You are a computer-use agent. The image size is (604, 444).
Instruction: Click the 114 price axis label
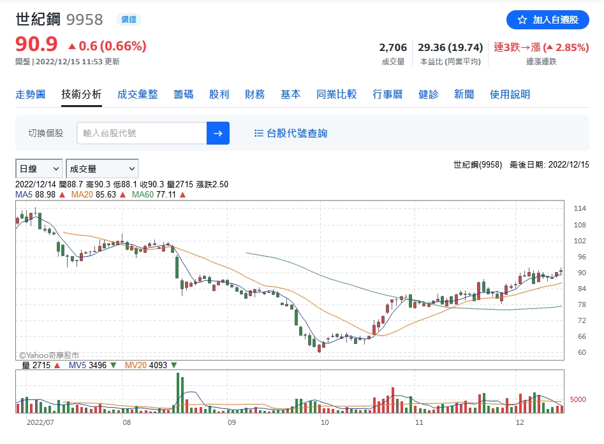tap(580, 208)
